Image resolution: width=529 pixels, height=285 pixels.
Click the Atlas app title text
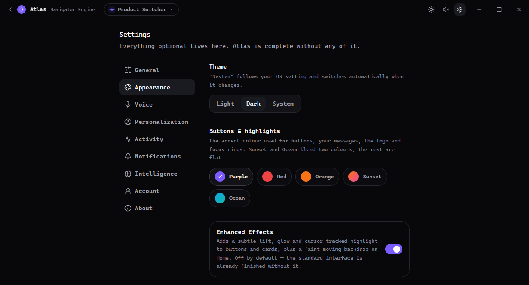point(38,9)
